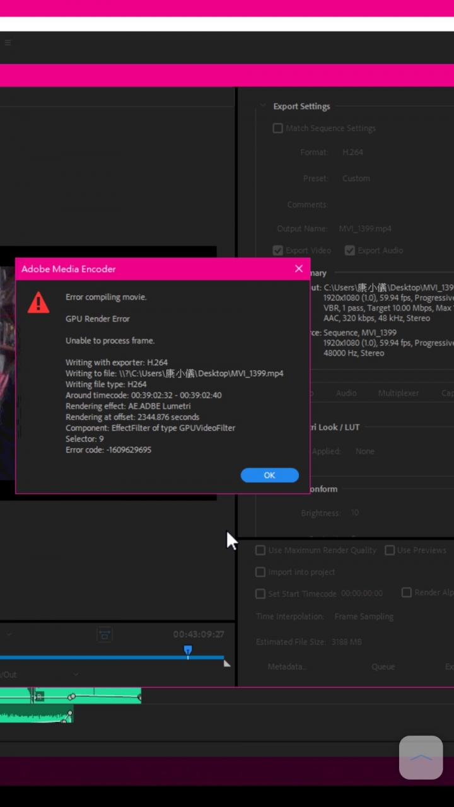This screenshot has width=454, height=807.
Task: Click 'AAC, 320 kbps, 48 kHz, Stereo' summary line
Action: 376,318
